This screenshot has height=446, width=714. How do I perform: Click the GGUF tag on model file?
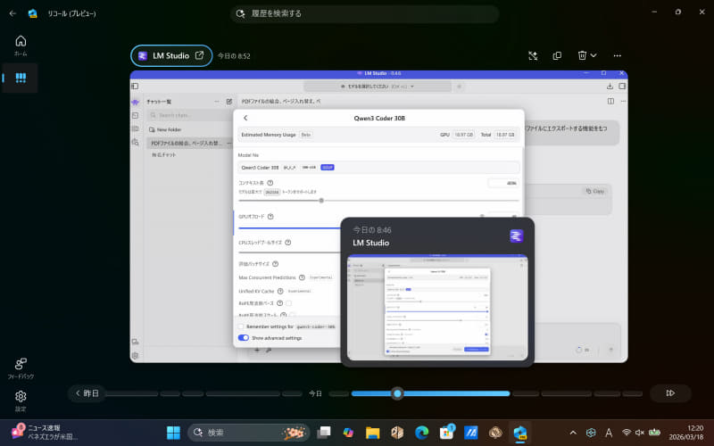tap(328, 168)
